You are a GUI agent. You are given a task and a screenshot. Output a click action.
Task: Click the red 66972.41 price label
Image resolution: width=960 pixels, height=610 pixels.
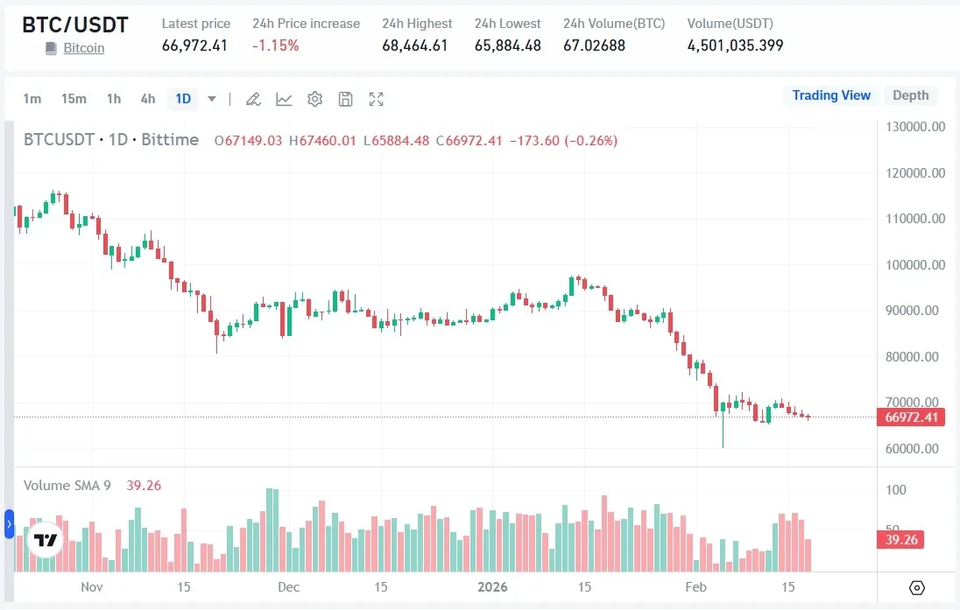click(x=911, y=417)
